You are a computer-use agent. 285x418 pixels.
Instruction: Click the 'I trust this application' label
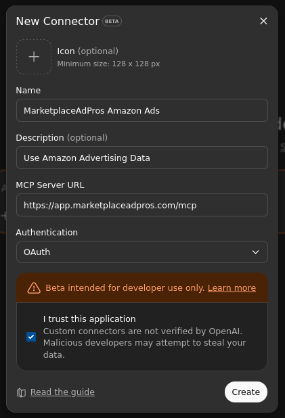click(x=89, y=319)
